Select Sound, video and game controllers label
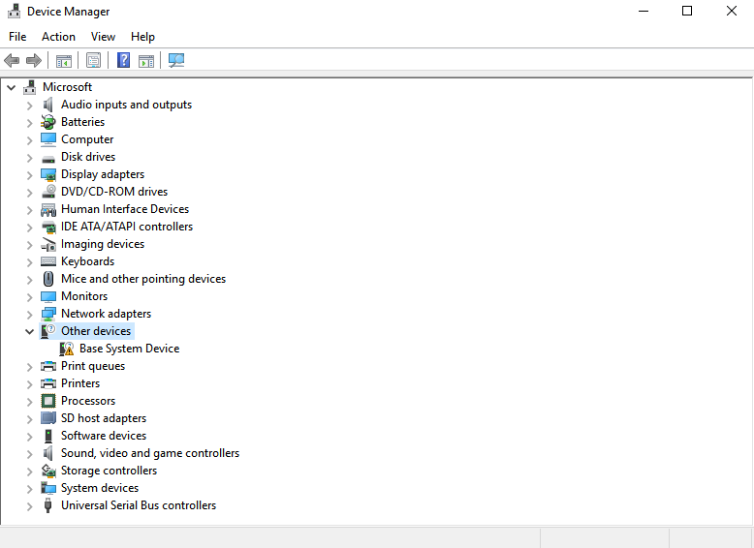 tap(150, 453)
